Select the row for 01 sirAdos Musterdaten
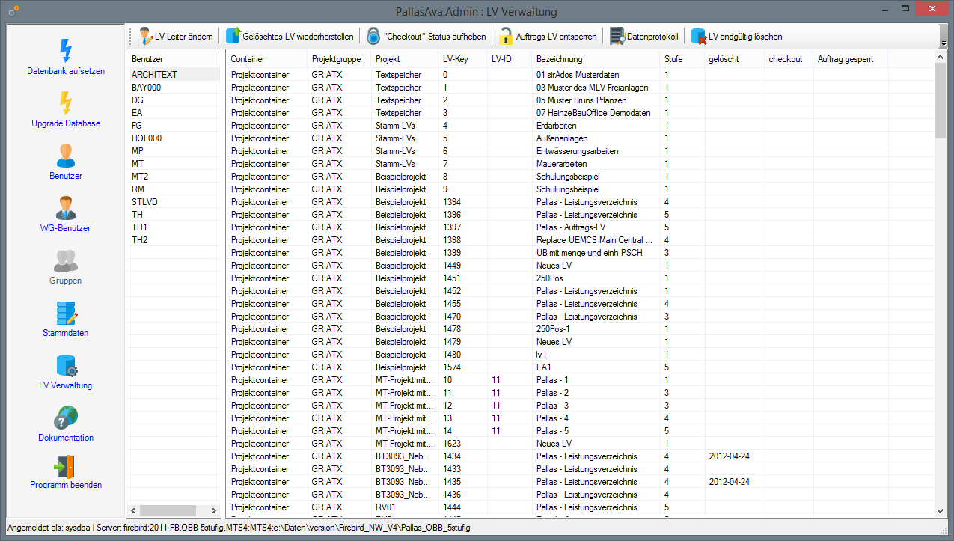This screenshot has height=541, width=954. (x=580, y=75)
